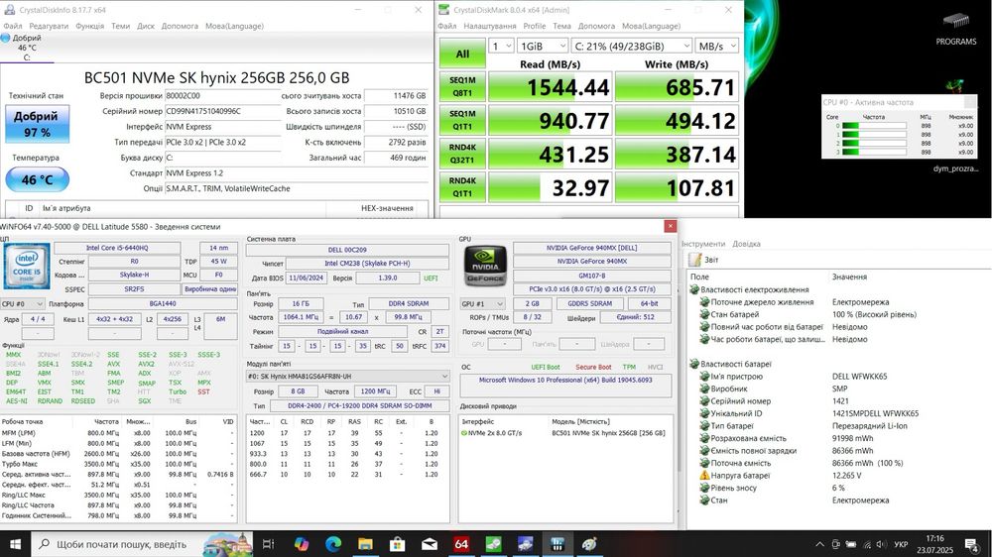Open Mail app on taskbar

(x=430, y=544)
